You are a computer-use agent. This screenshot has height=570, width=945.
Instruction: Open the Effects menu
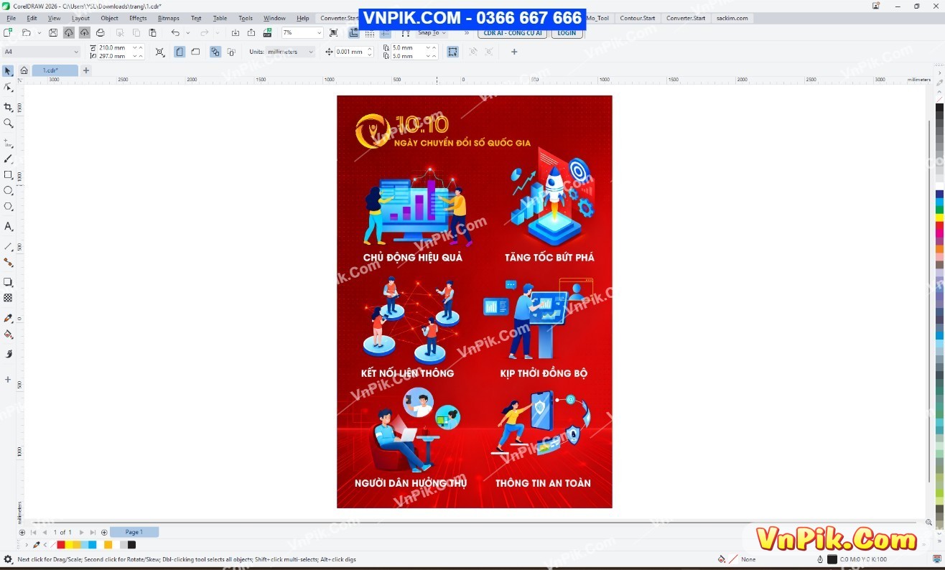[138, 18]
